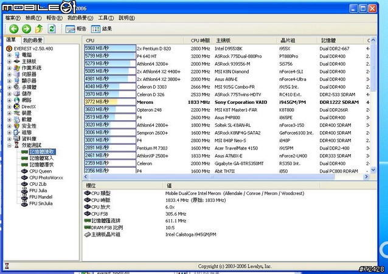This screenshot has height=274, width=388.
Task: Collapse the 效能測試 benchmark node
Action: 9,145
